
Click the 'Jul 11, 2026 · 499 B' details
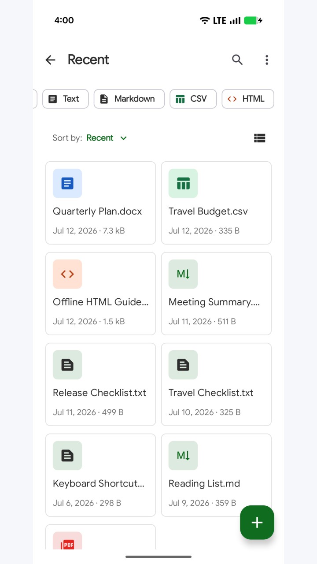[88, 412]
